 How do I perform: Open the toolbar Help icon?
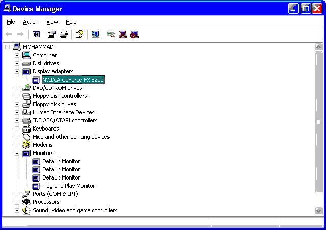click(79, 34)
